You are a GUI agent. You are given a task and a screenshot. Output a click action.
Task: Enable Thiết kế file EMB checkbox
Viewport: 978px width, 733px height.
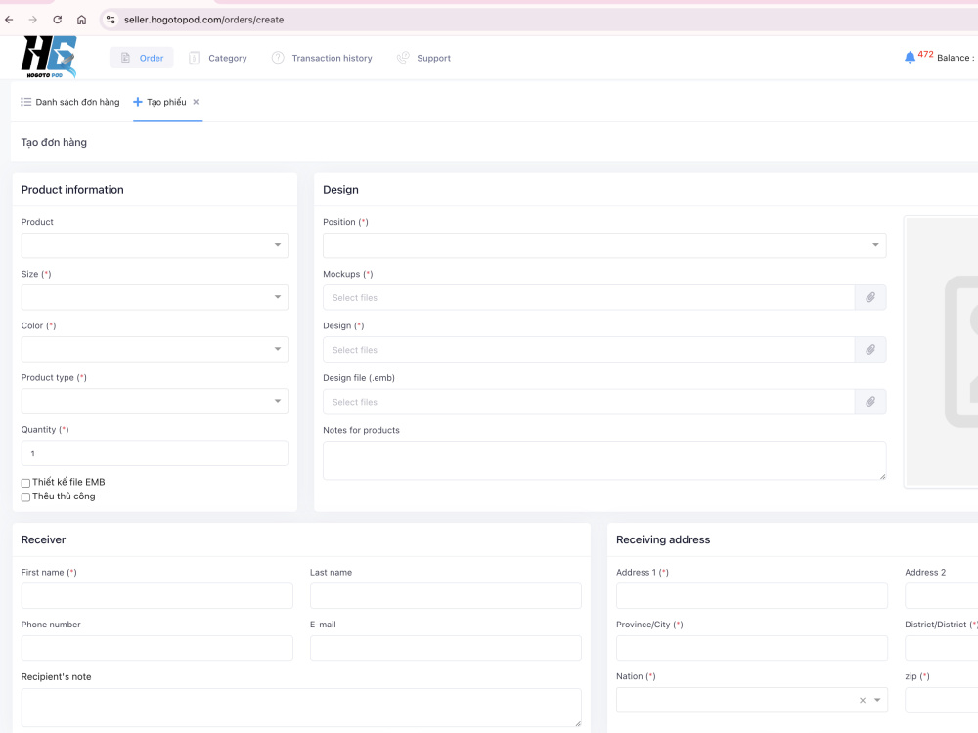[x=25, y=483]
